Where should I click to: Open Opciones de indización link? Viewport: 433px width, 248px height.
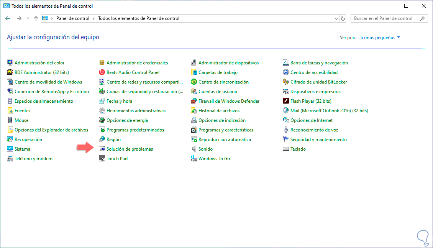tap(222, 120)
